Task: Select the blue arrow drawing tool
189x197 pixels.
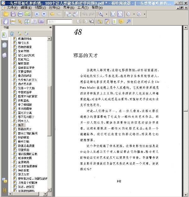Action: pyautogui.click(x=129, y=21)
